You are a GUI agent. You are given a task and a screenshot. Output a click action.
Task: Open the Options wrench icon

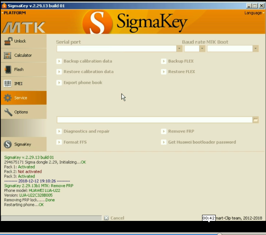(x=8, y=112)
